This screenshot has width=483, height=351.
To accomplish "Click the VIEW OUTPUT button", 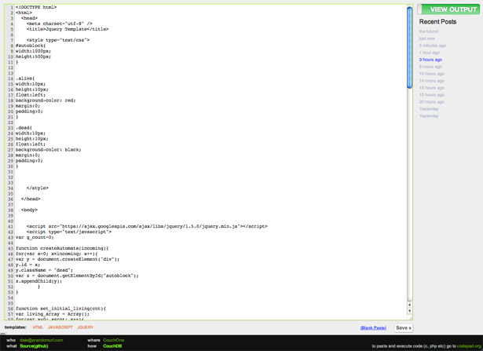I will (448, 9).
